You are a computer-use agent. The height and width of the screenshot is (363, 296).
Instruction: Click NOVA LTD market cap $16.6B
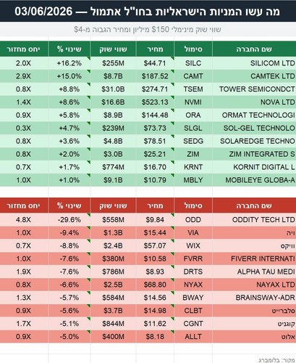(113, 102)
